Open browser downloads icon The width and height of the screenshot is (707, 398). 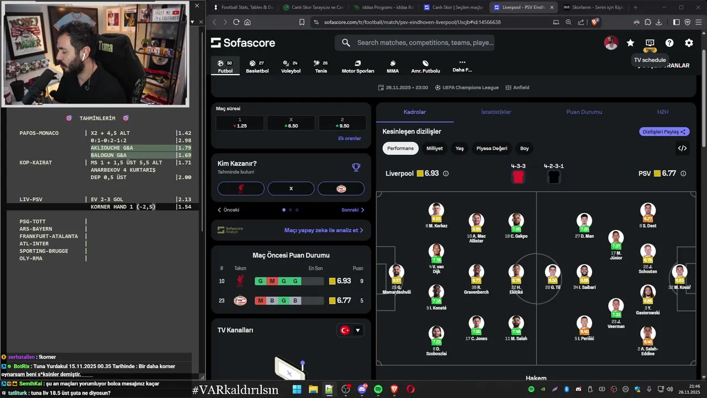click(x=658, y=22)
